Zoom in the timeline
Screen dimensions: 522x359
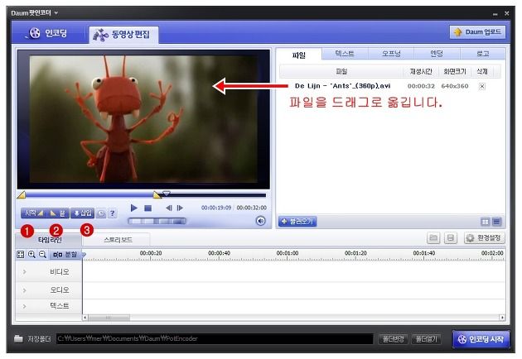coord(31,255)
